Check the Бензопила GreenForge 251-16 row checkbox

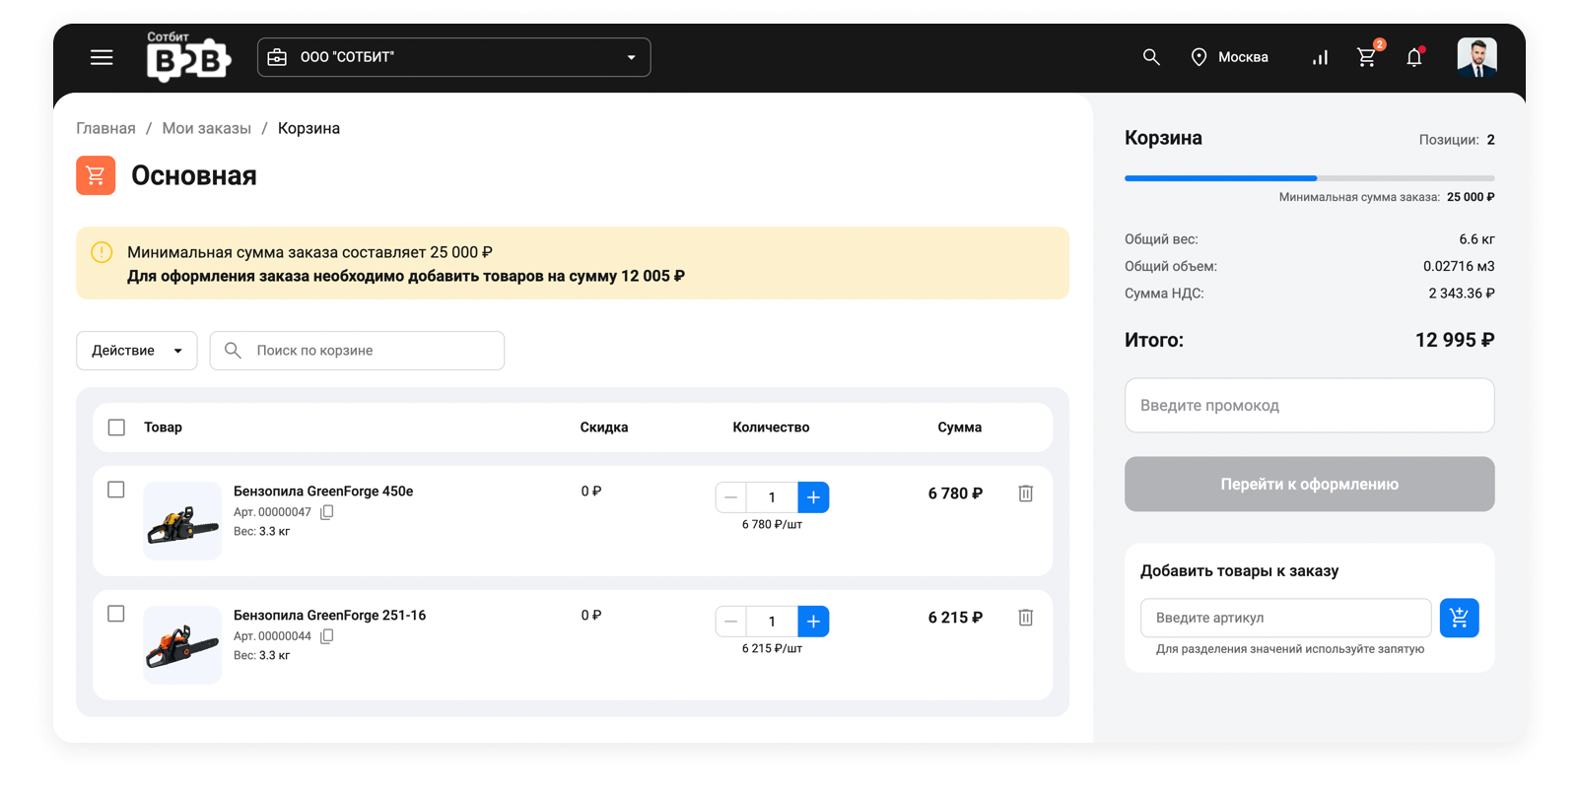click(x=116, y=614)
